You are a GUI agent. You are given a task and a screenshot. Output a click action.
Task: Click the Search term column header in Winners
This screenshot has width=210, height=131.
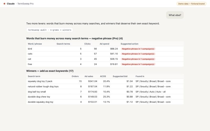pos(34,76)
